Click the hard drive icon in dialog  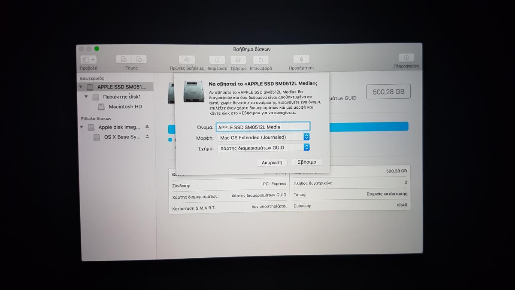(x=194, y=91)
